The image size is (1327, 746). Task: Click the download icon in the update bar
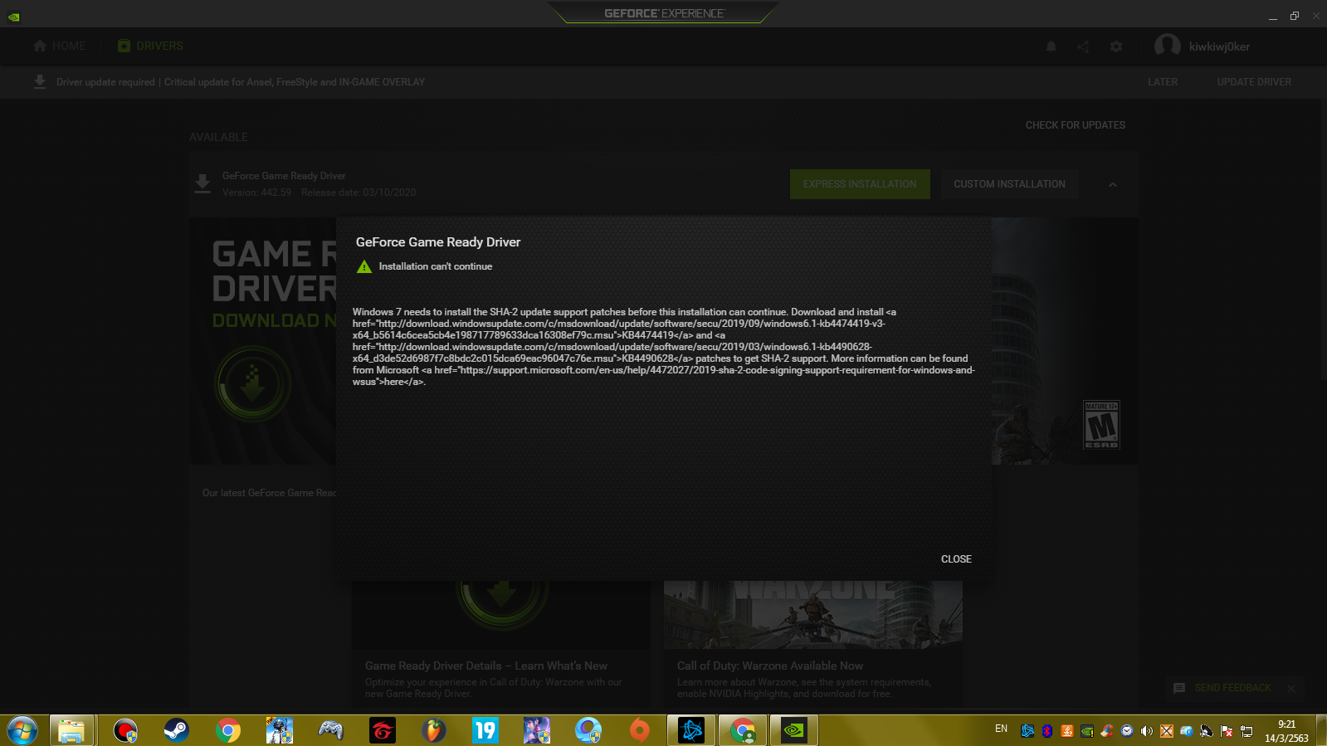click(x=40, y=81)
